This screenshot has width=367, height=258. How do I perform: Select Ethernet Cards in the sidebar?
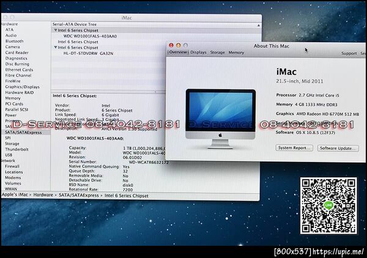19,70
